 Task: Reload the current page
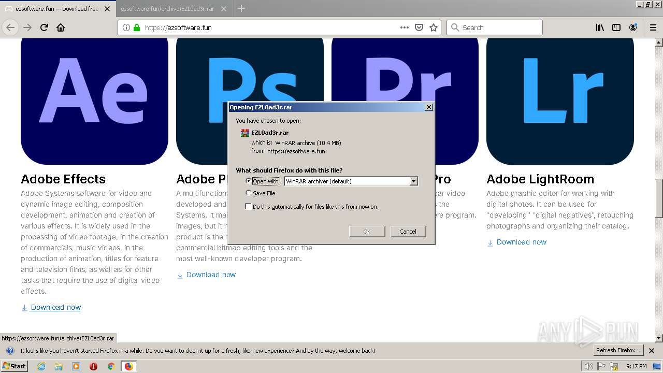tap(44, 27)
